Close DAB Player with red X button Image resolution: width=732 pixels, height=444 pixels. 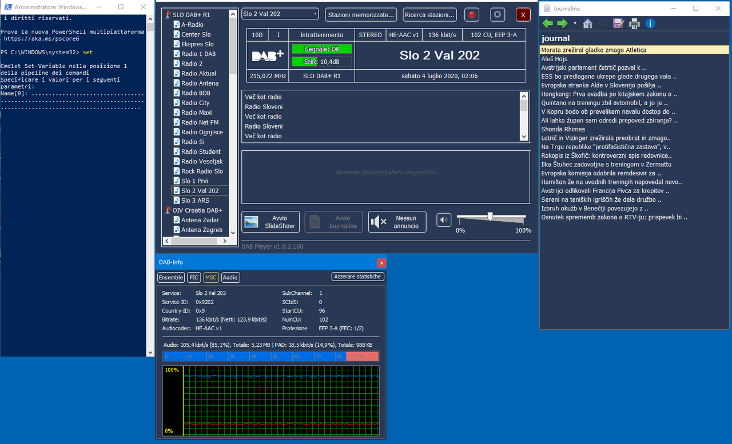tap(523, 15)
